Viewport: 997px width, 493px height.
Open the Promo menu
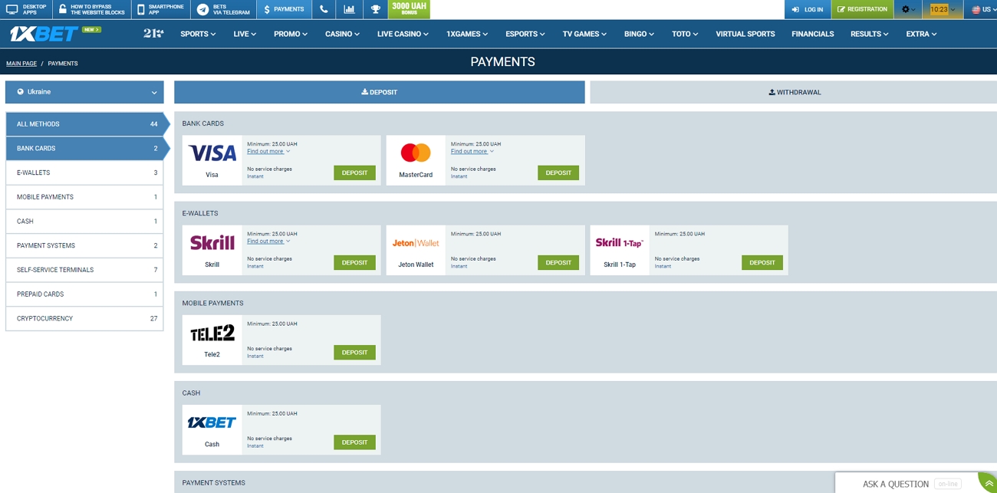[291, 34]
